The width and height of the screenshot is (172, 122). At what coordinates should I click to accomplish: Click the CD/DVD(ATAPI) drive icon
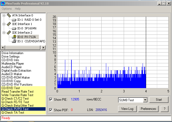[14, 41]
